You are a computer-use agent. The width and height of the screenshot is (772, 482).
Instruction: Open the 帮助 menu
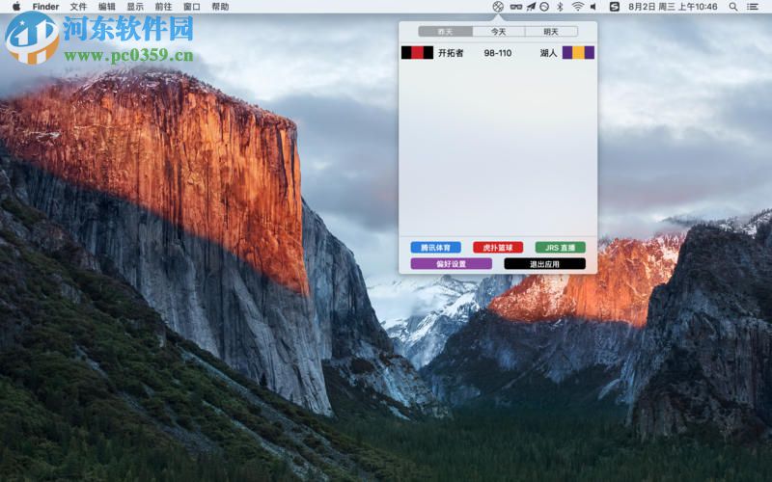[x=220, y=7]
